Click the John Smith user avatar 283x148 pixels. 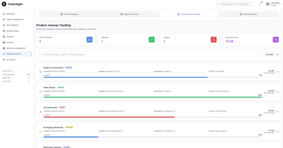pyautogui.click(x=268, y=4)
